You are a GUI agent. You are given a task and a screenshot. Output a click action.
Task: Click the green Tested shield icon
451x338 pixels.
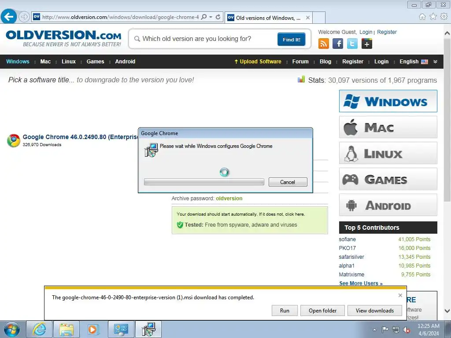(x=180, y=225)
